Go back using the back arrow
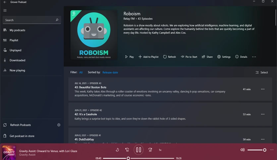This screenshot has height=160, width=277. pyautogui.click(x=5, y=2)
